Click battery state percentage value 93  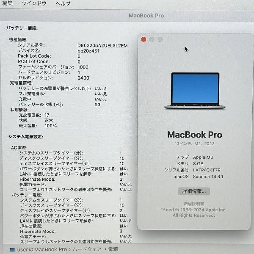[x=97, y=105]
